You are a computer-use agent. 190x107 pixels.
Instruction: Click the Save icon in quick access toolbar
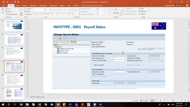point(3,2)
